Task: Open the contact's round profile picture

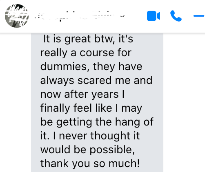Action: [17, 16]
